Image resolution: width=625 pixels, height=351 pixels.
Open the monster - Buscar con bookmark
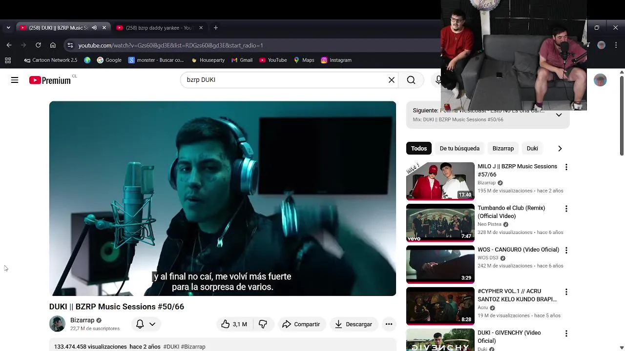point(156,60)
